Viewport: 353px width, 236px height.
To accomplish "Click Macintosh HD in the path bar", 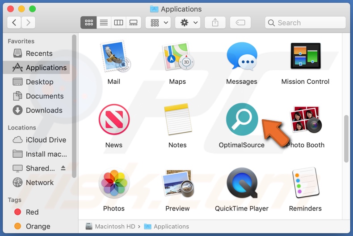I will [x=110, y=226].
